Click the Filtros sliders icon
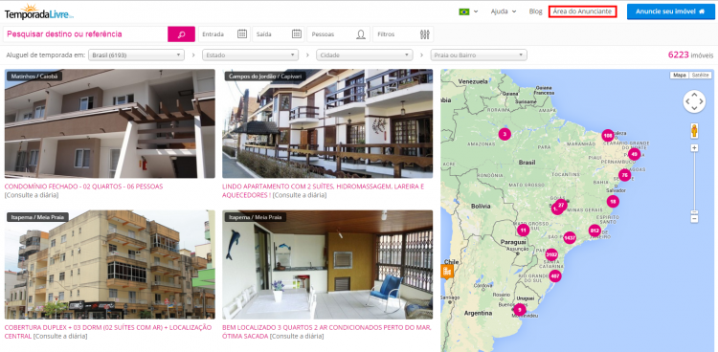Viewport: 718px width, 352px height. (x=424, y=34)
